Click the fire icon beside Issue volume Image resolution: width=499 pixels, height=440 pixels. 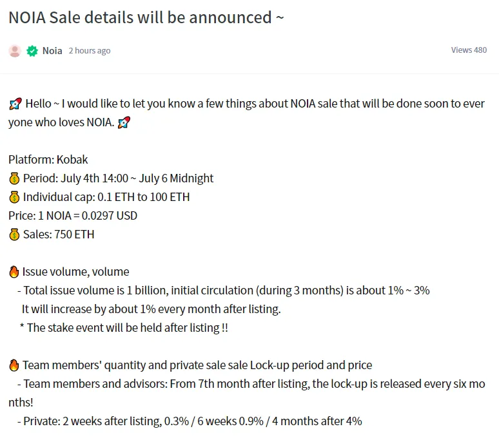(x=14, y=272)
